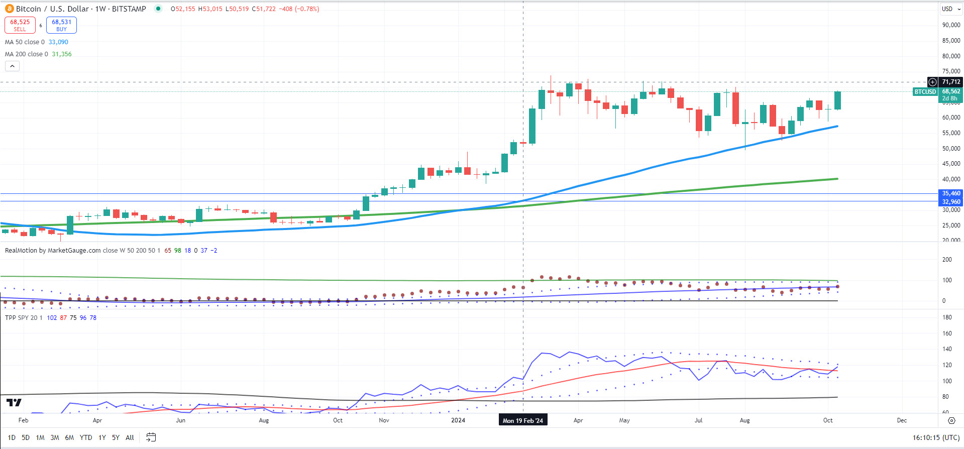Click the 2024 label on time axis
This screenshot has height=449, width=964.
[x=458, y=420]
